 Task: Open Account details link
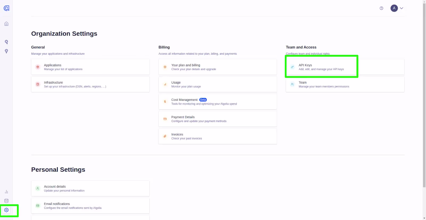point(90,188)
